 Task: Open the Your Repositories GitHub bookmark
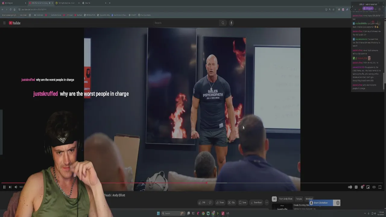144,15
